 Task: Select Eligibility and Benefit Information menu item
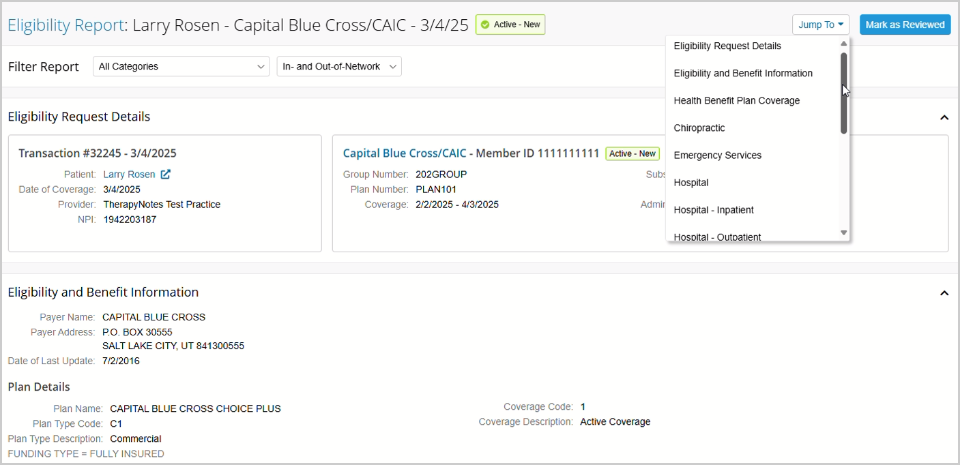pyautogui.click(x=743, y=74)
